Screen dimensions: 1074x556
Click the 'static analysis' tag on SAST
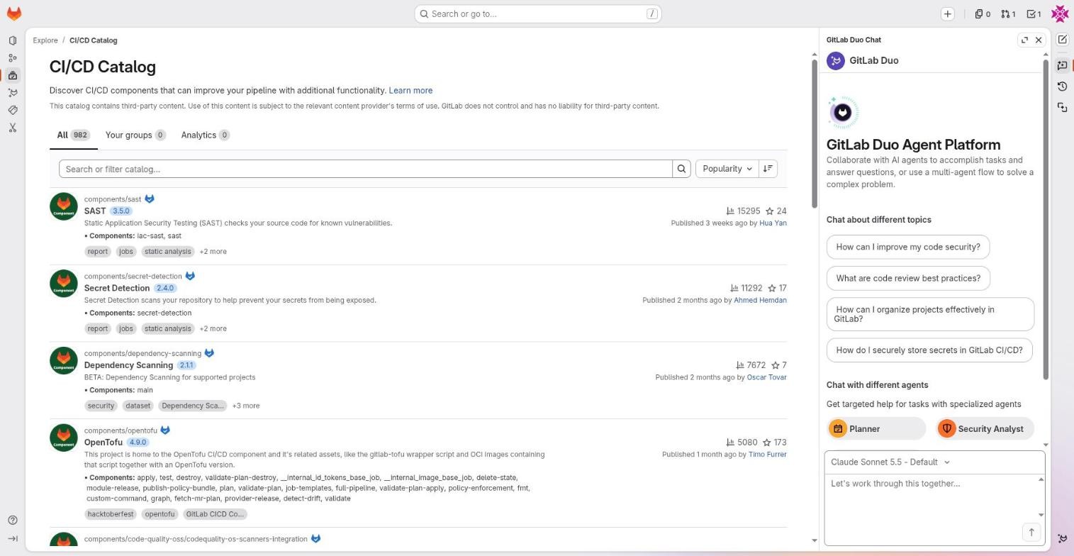[x=167, y=252]
